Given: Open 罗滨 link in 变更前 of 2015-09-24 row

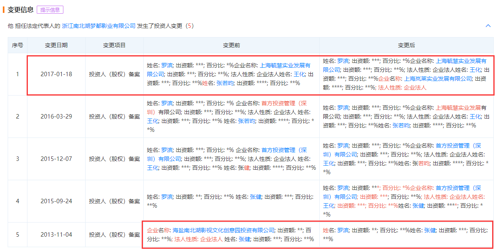Looking at the screenshot, I should click(x=167, y=197).
